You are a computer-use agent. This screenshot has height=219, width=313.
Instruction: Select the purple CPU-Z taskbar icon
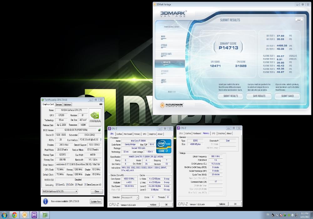pos(34,215)
